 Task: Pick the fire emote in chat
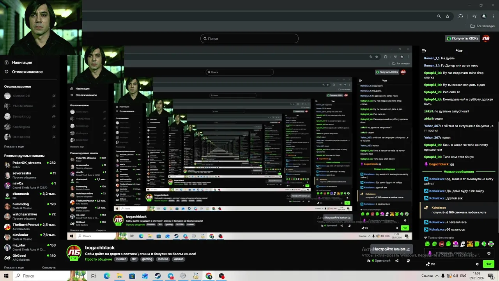470,244
